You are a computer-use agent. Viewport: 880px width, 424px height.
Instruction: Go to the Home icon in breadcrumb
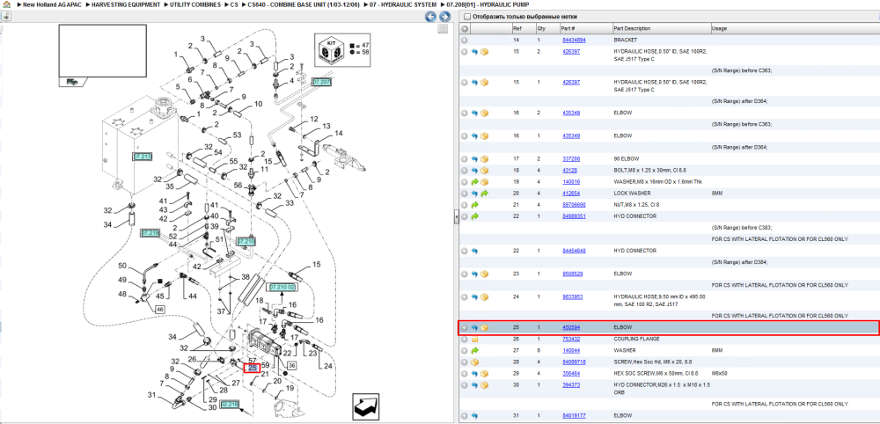pyautogui.click(x=5, y=4)
